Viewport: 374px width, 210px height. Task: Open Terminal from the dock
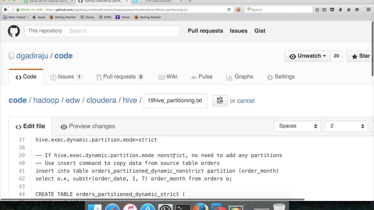point(183,207)
